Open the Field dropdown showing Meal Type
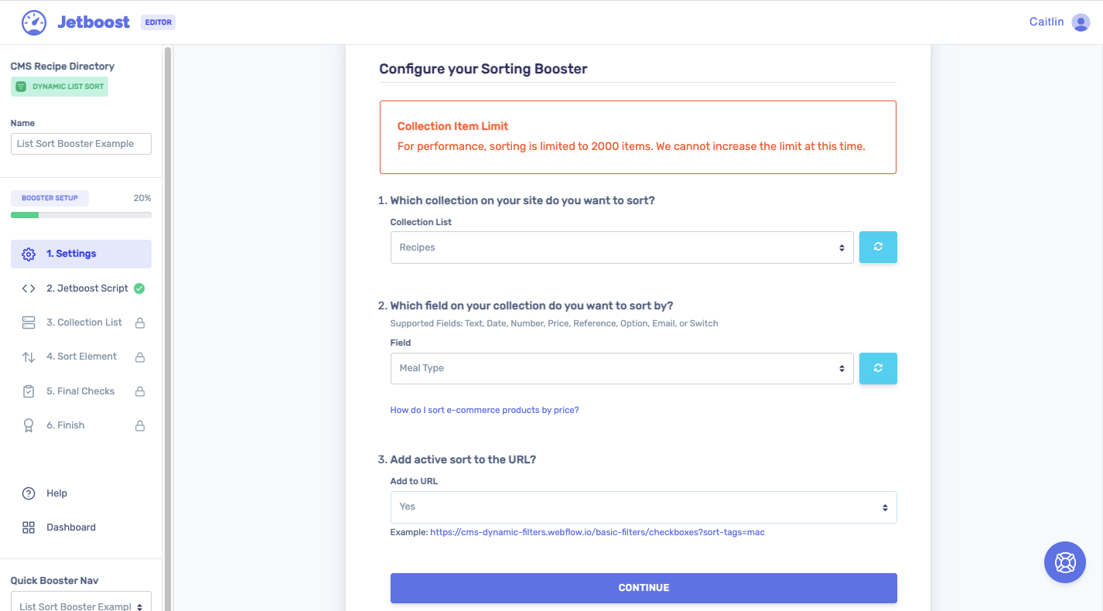This screenshot has width=1103, height=611. (621, 368)
